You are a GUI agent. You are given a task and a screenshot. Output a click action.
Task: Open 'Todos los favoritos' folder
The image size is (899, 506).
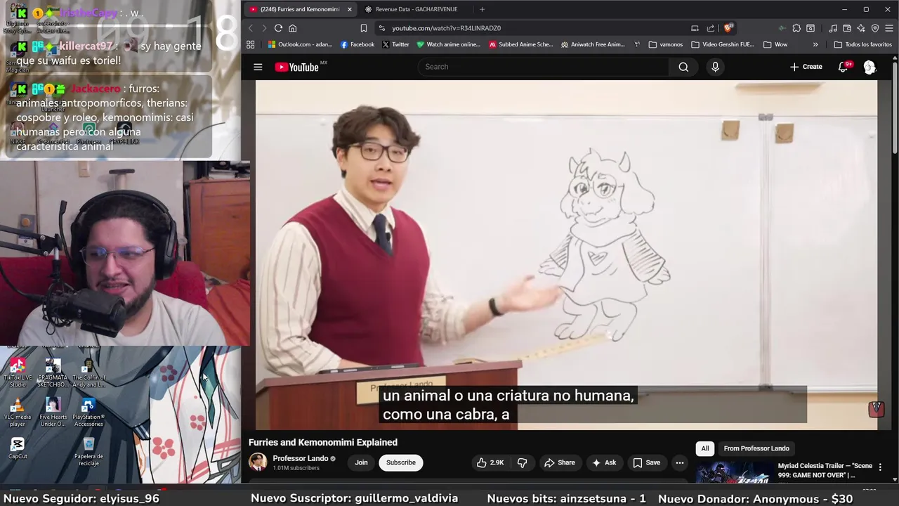coord(862,44)
